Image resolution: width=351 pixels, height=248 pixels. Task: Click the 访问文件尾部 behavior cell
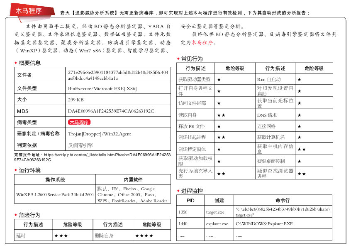coord(196,103)
